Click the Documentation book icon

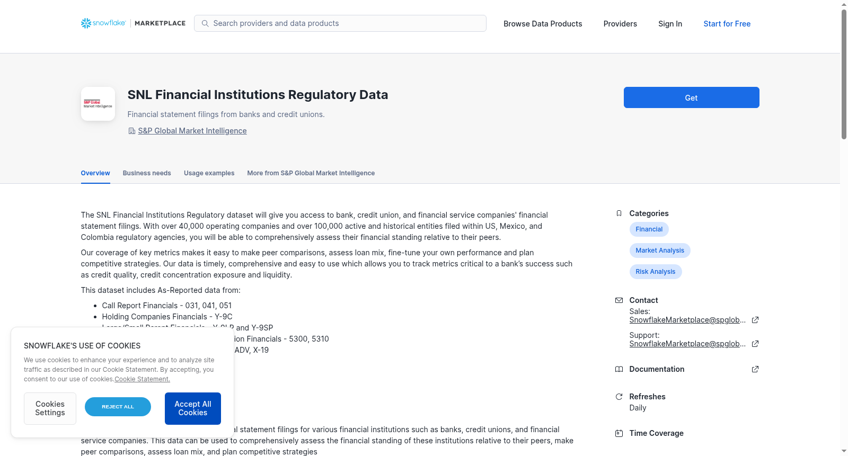click(x=619, y=369)
